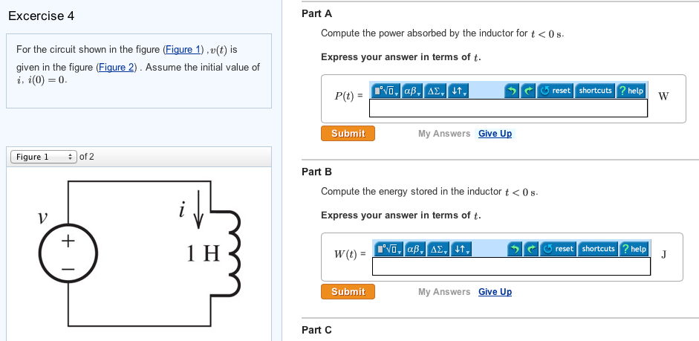The height and width of the screenshot is (341, 699).
Task: Open the up-down arrows menu in Part B toolbar
Action: (x=461, y=249)
